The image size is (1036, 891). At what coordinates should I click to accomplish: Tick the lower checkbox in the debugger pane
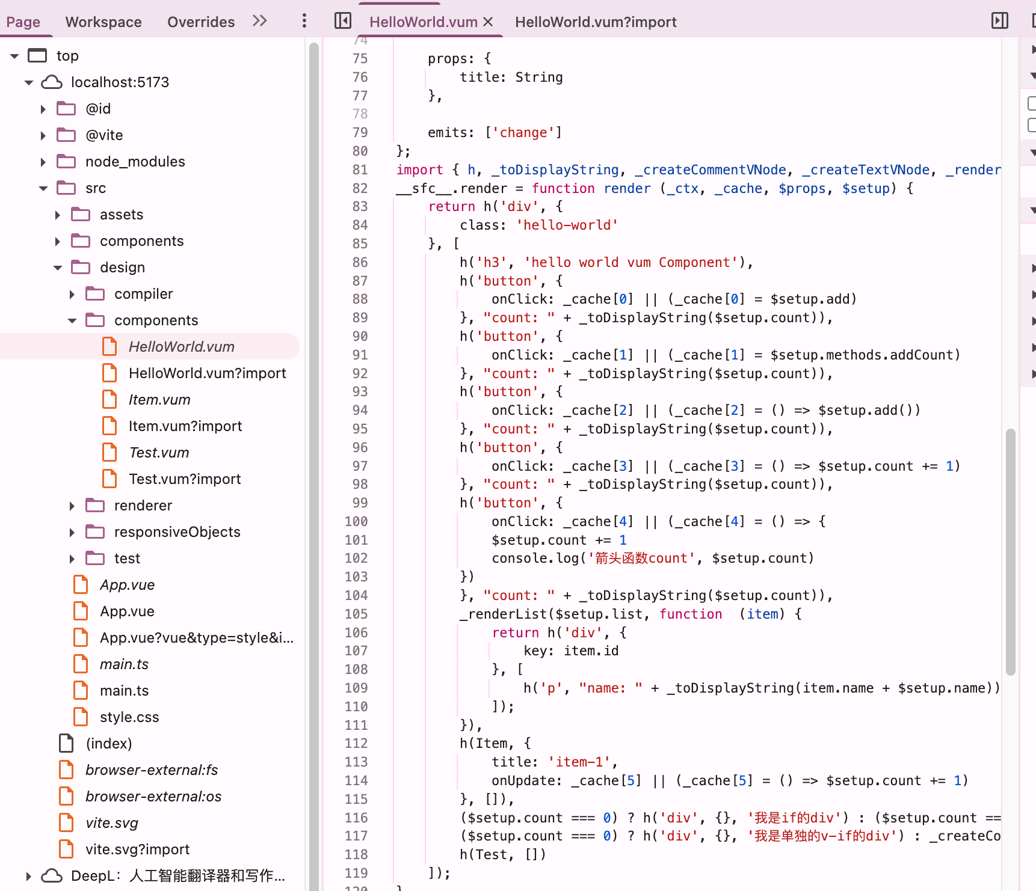point(1031,125)
